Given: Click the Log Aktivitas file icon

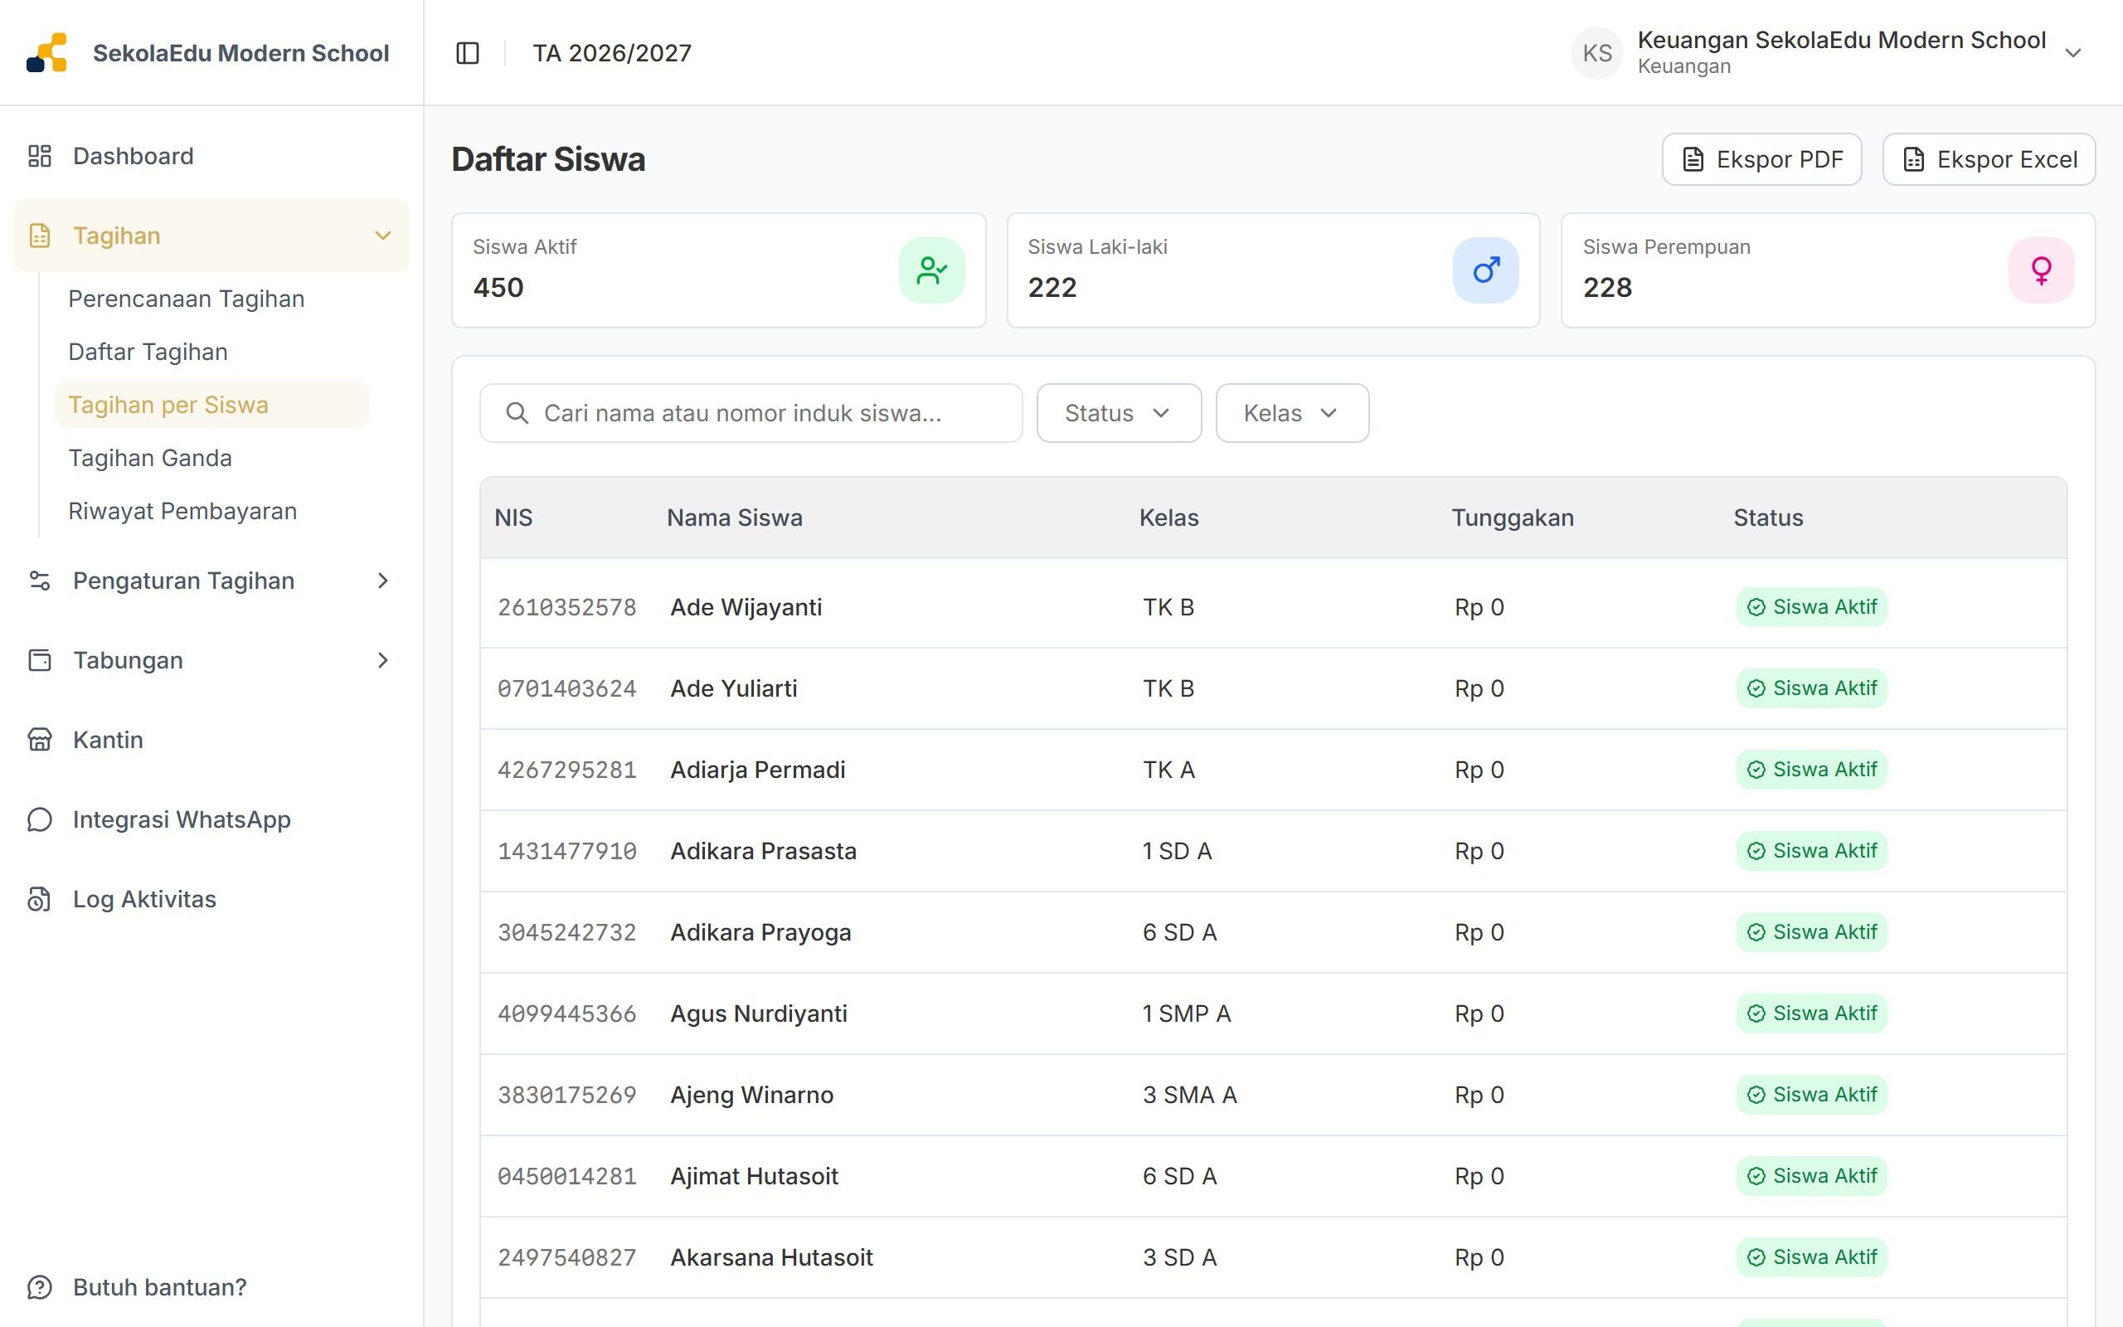Looking at the screenshot, I should (x=40, y=900).
